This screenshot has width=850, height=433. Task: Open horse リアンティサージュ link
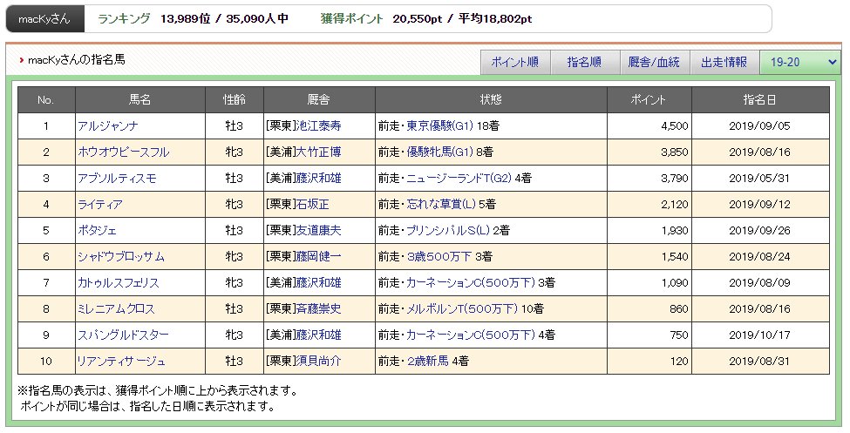121,361
